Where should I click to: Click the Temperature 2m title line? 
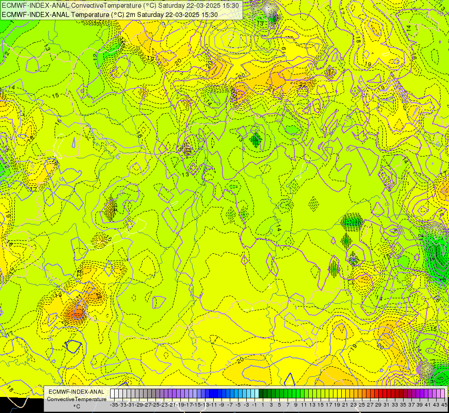[110, 15]
